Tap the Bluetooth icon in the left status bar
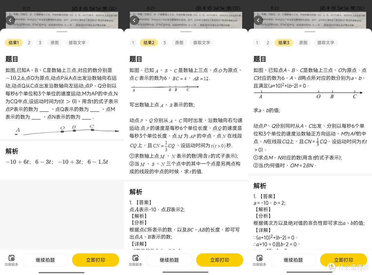Screen dimensions: 372x275 80,8
